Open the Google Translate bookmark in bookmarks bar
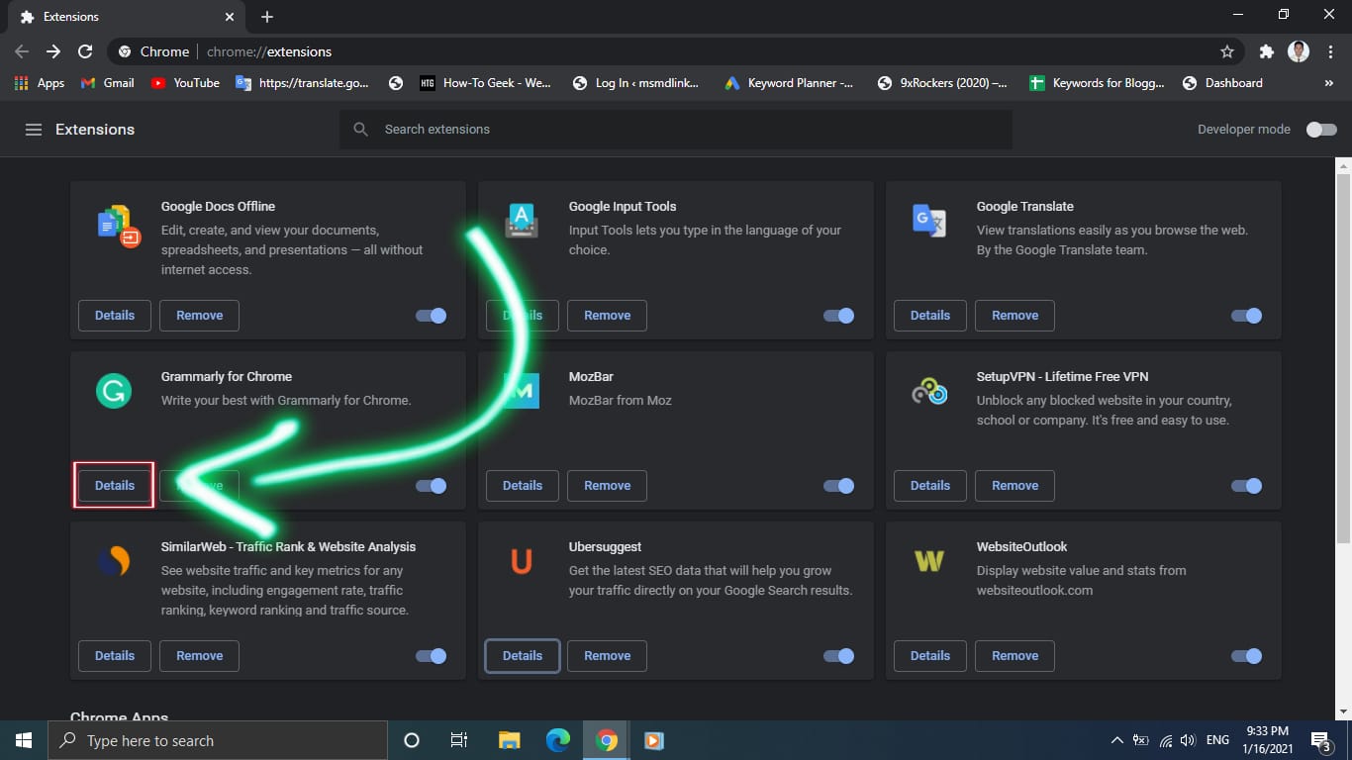This screenshot has height=760, width=1352. (302, 83)
